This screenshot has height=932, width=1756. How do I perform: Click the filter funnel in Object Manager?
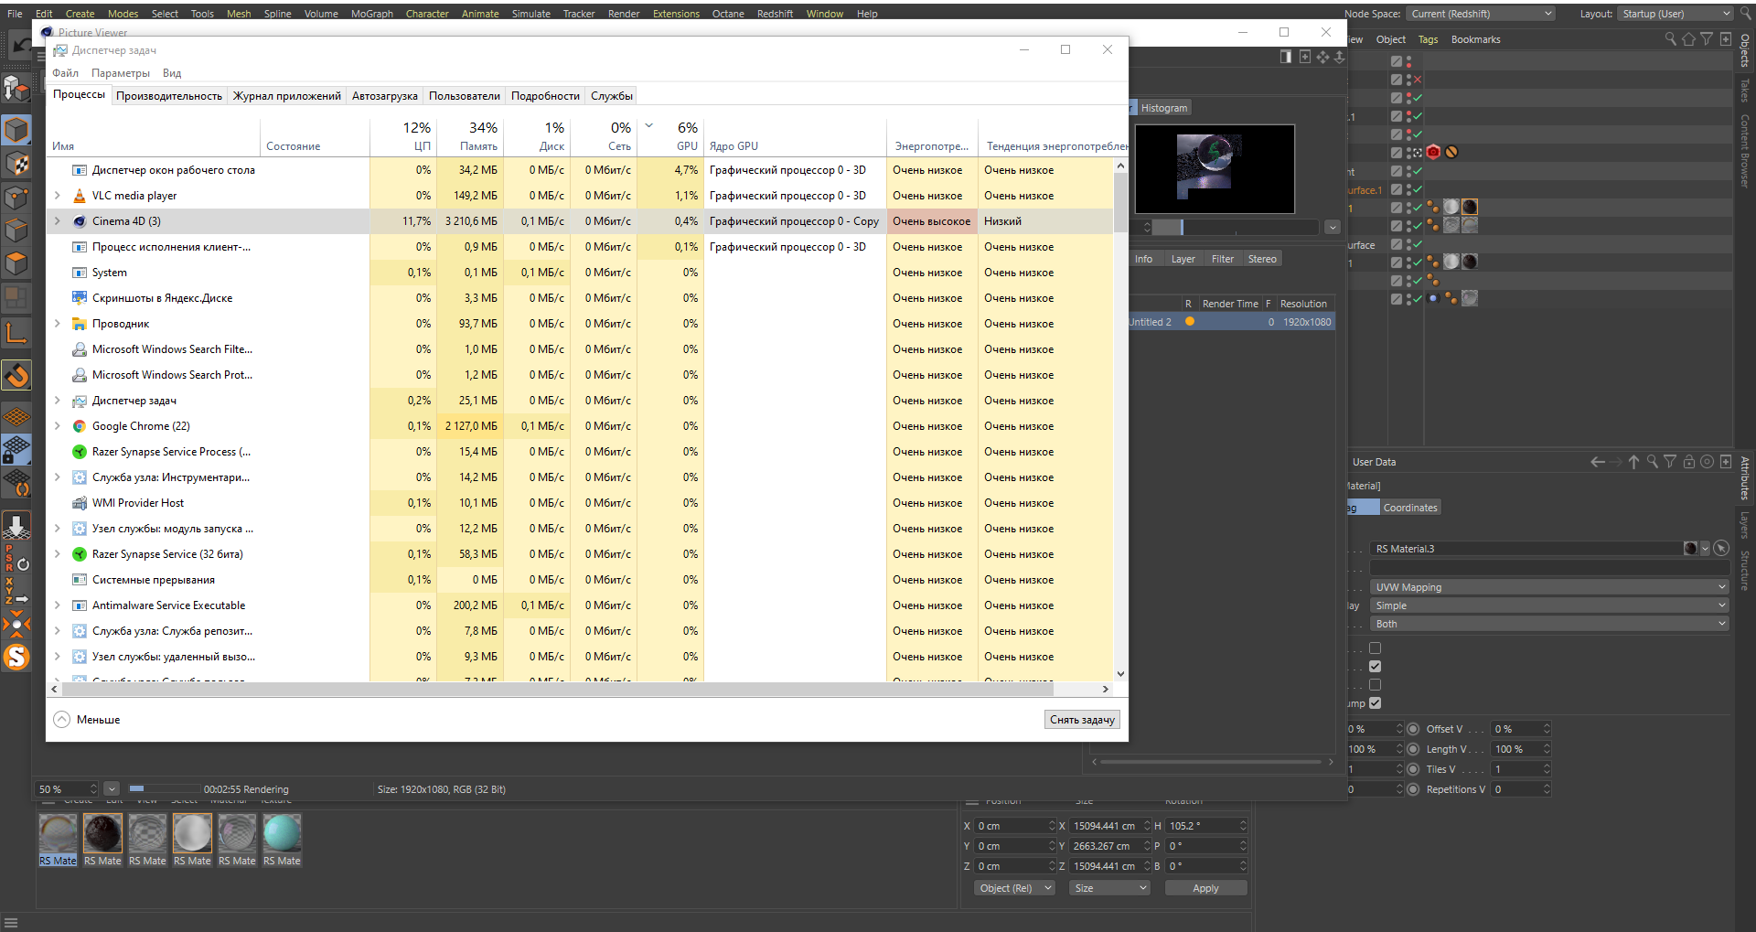[1707, 39]
